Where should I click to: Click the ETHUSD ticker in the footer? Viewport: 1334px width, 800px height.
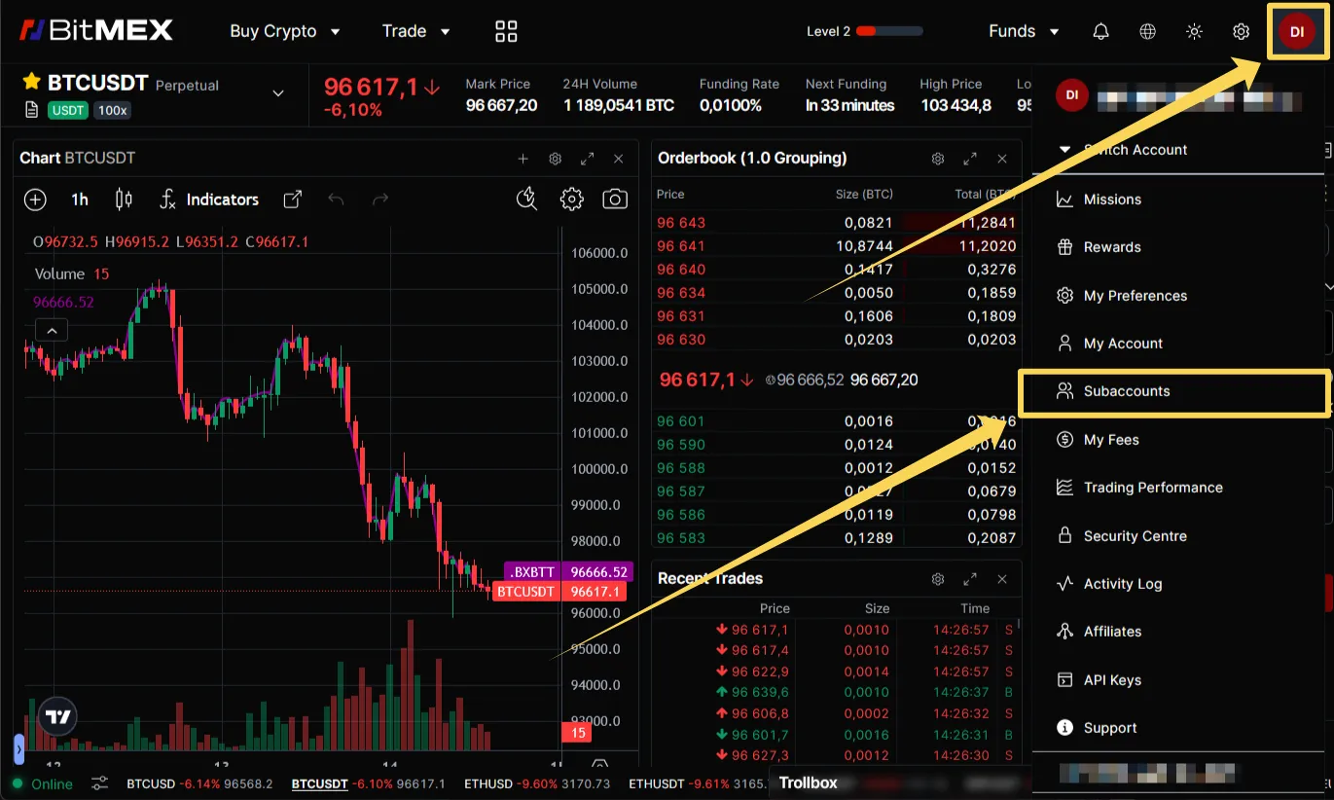(487, 782)
